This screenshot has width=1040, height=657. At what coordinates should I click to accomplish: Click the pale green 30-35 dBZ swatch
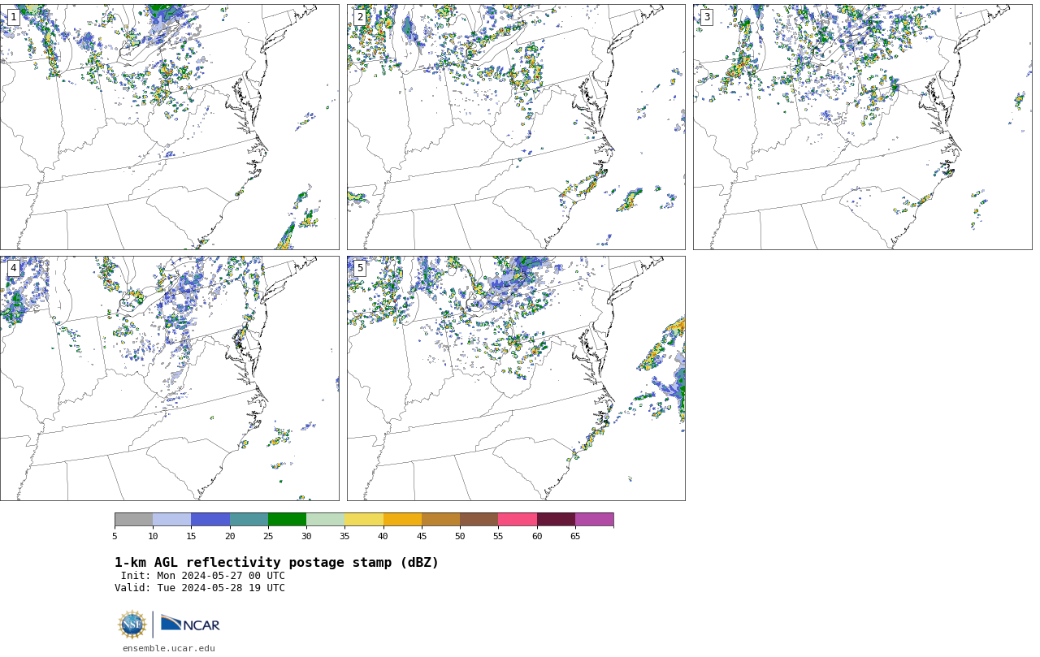tap(325, 520)
